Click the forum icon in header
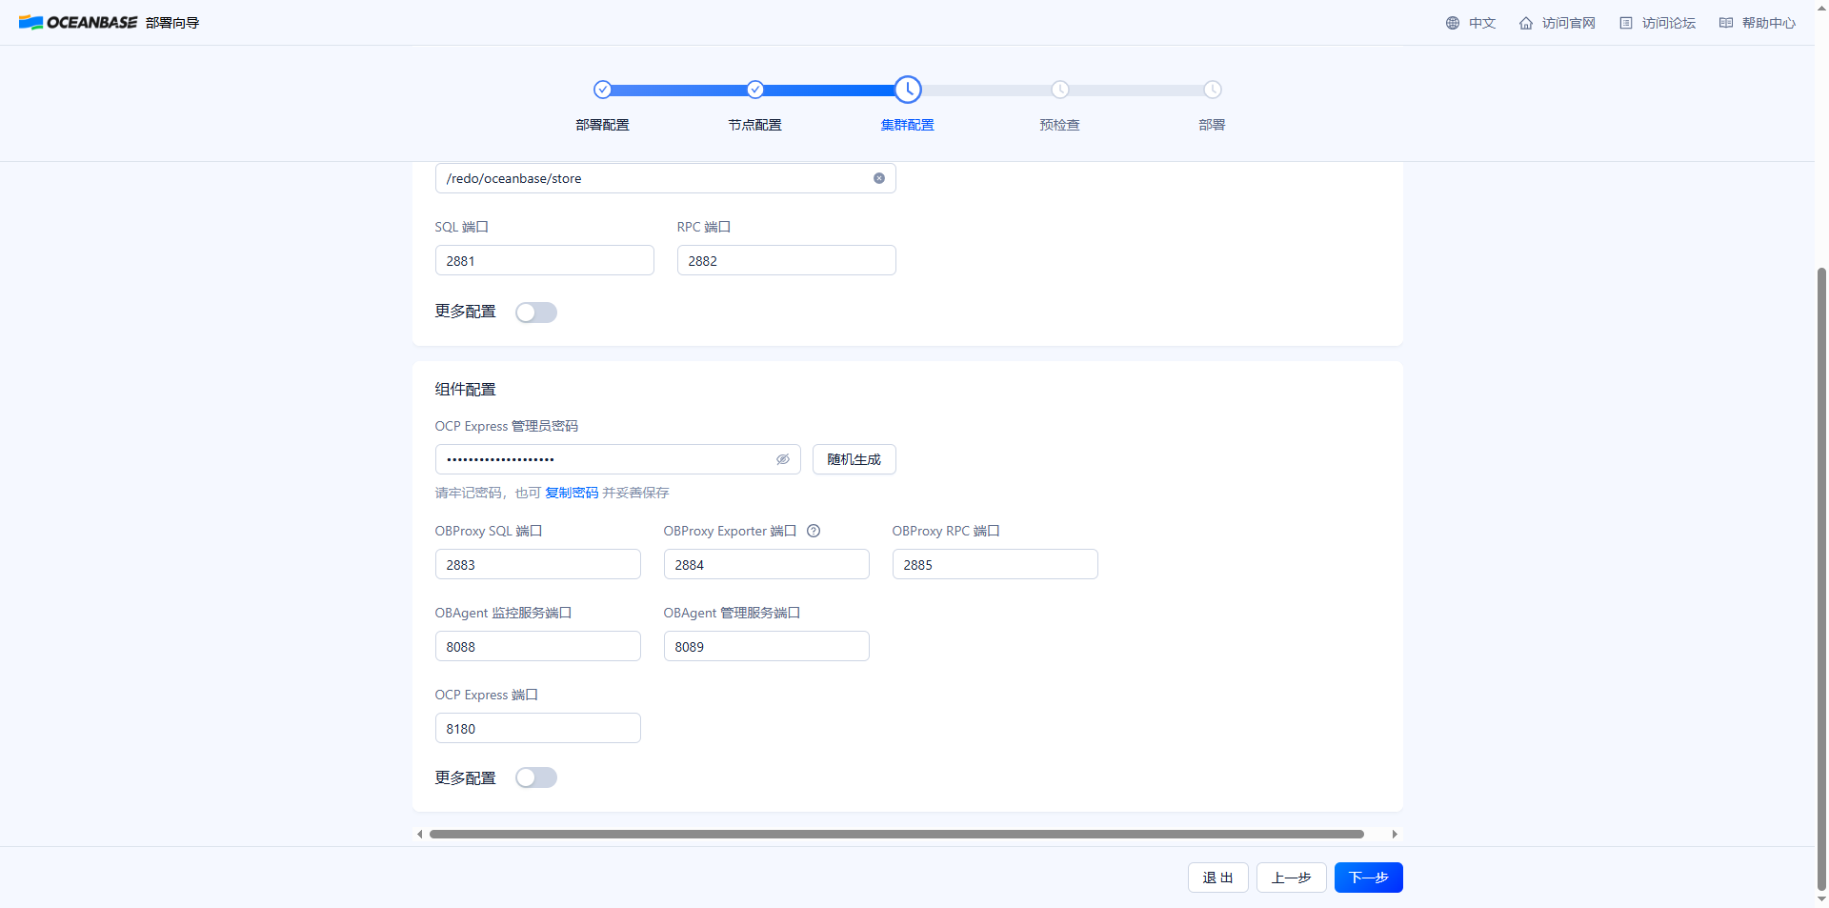Screen dimensions: 1829x908 1626,23
